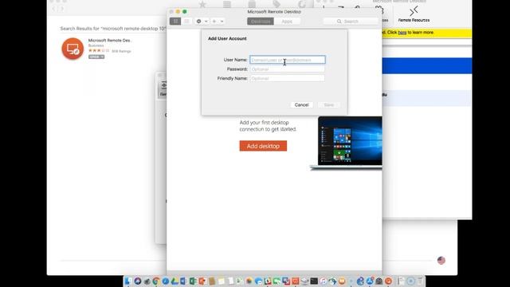
Task: Open App Store Top Charts tab
Action: pyautogui.click(x=227, y=4)
